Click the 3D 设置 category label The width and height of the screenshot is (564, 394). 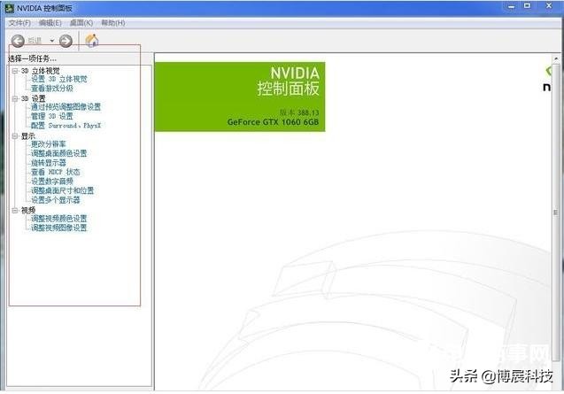pyautogui.click(x=34, y=98)
